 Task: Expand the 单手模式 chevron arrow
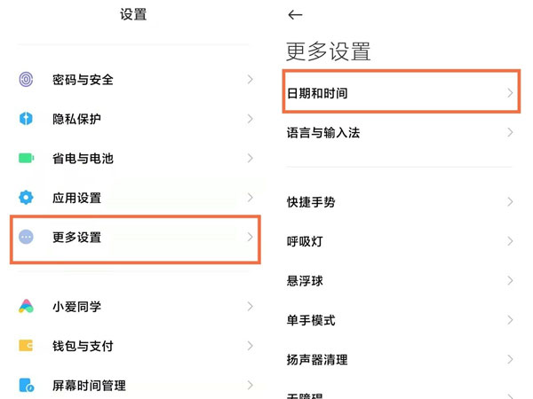pos(511,320)
